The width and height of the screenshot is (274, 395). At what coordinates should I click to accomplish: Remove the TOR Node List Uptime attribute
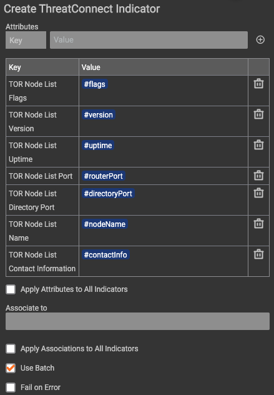258,145
